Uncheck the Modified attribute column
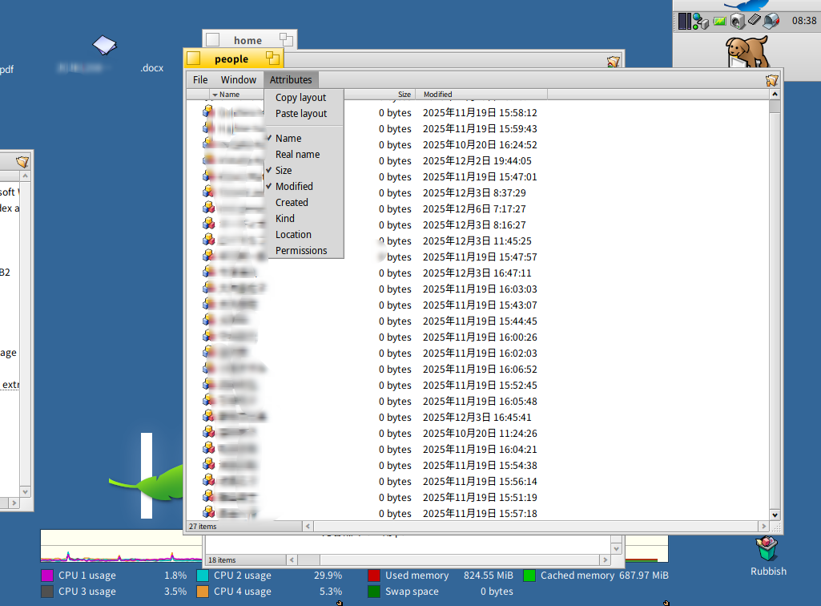821x606 pixels. point(294,187)
